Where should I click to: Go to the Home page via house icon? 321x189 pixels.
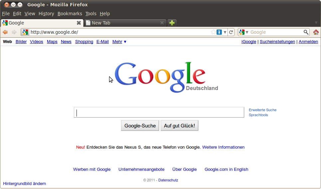pyautogui.click(x=316, y=32)
